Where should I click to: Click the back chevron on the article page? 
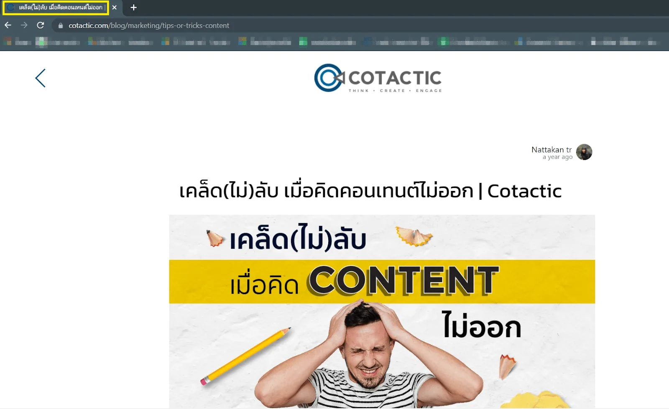click(x=40, y=78)
